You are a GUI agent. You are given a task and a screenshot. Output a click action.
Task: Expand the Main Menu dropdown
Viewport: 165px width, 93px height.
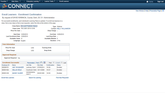[x=16, y=1]
